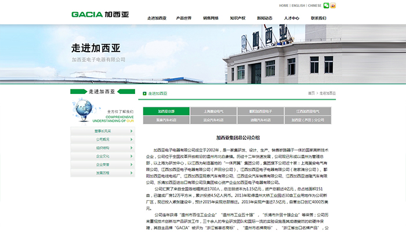
Task: Open the 人才中心 menu item
Action: click(x=292, y=18)
